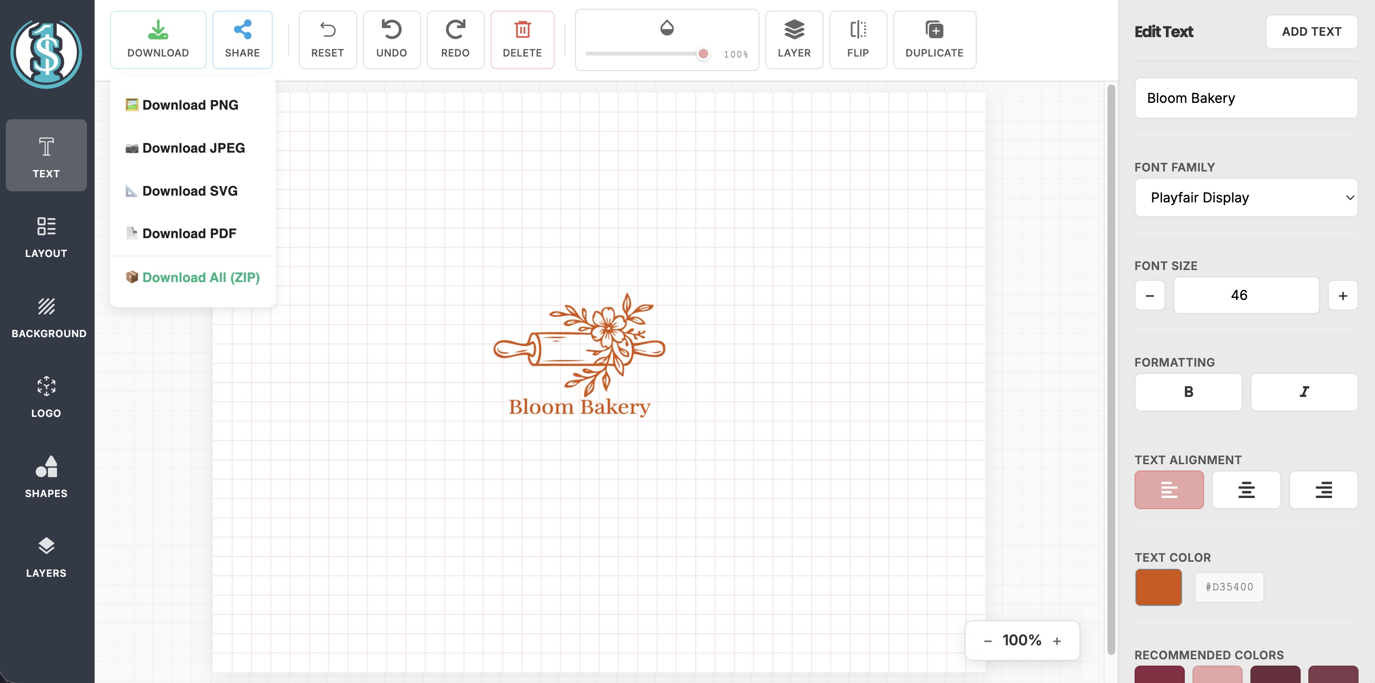Viewport: 1375px width, 683px height.
Task: Duplicate the selected element
Action: coord(934,40)
